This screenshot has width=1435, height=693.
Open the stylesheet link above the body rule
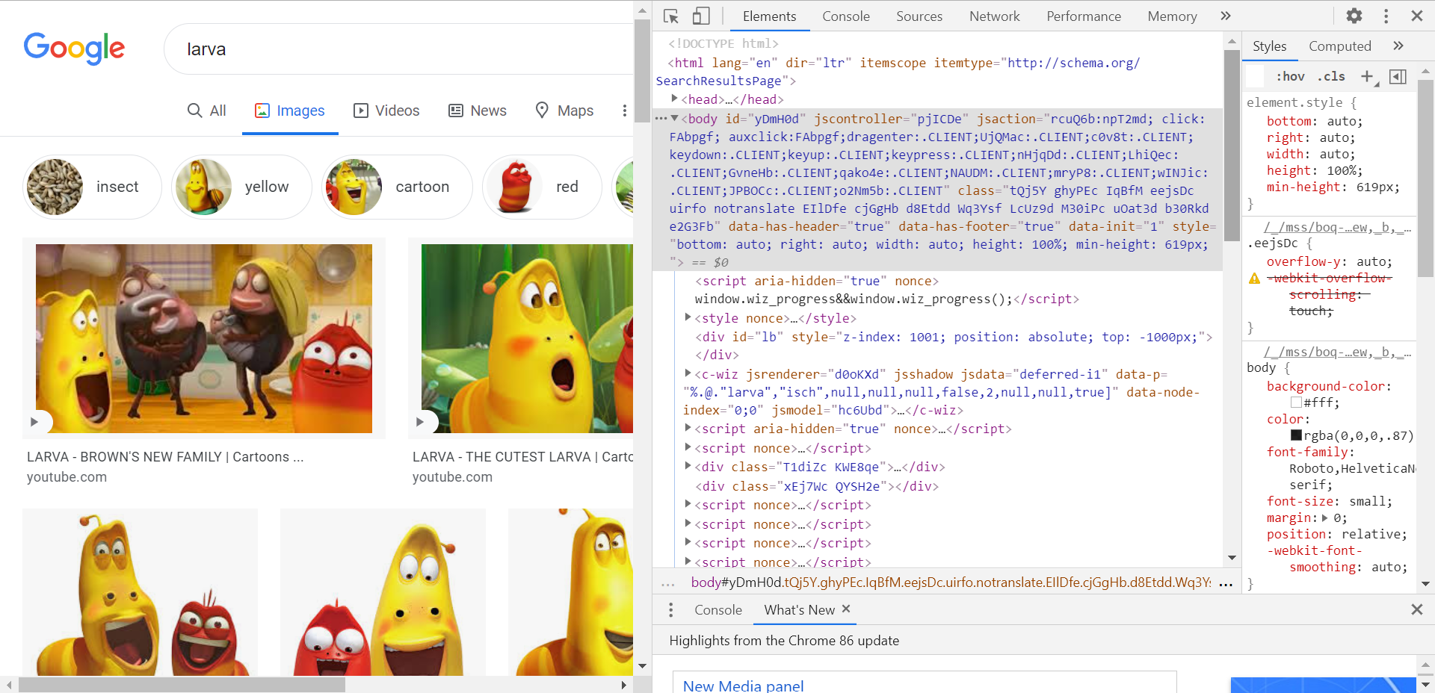point(1337,352)
